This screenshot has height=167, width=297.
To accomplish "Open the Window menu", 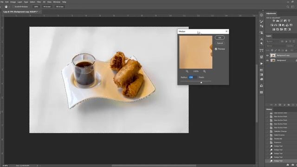I will 57,2.
